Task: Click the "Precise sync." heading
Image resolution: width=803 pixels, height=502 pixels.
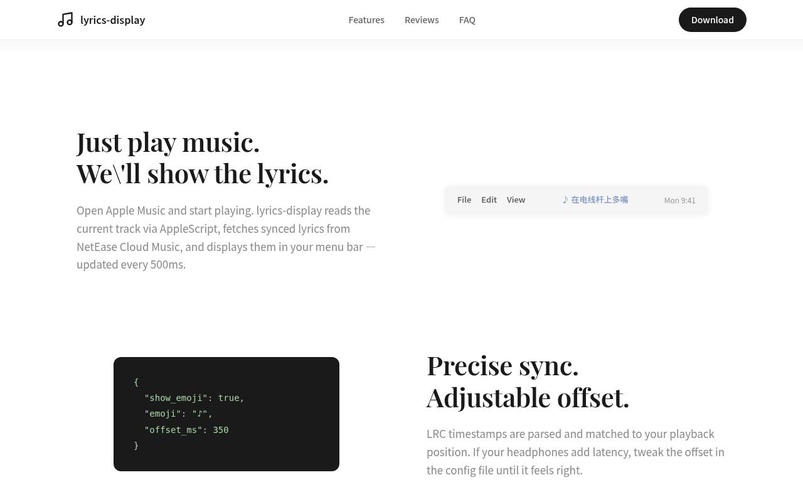Action: (503, 366)
